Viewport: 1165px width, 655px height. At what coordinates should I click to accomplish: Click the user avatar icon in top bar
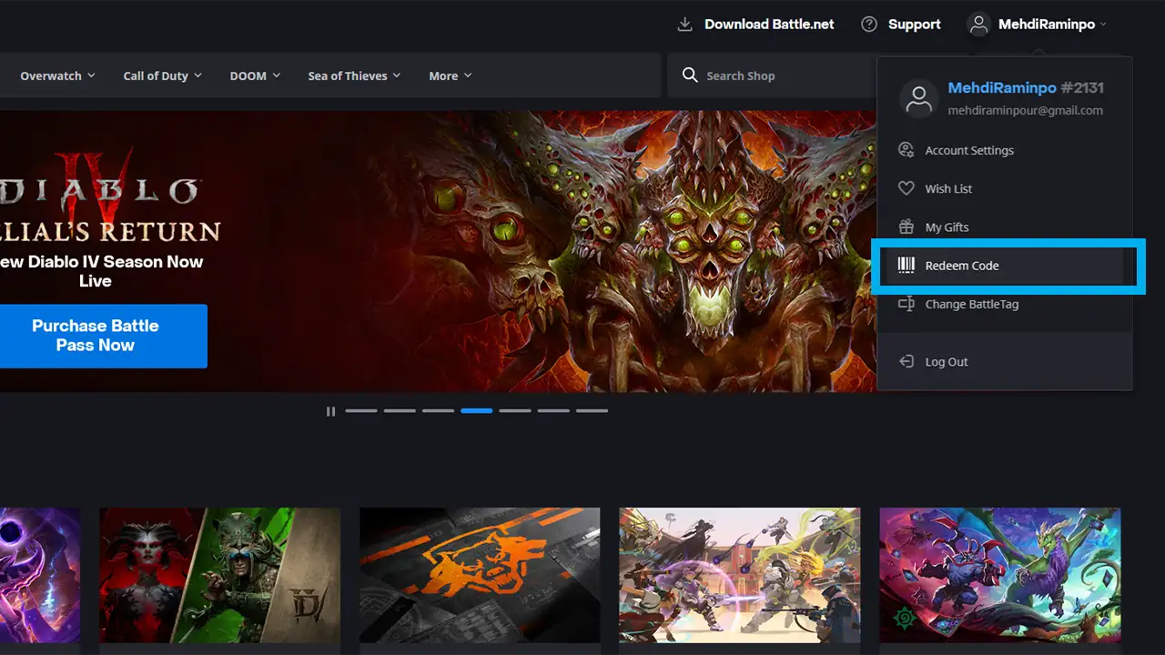978,25
